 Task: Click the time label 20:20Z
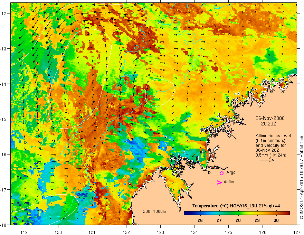click(x=268, y=123)
